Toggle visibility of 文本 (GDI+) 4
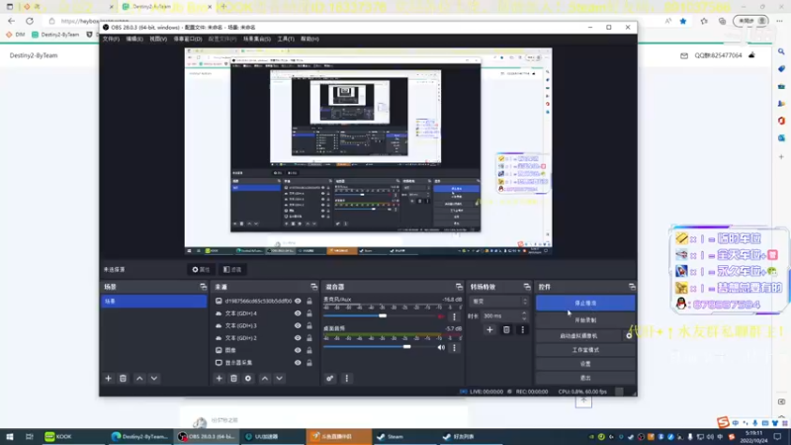This screenshot has width=791, height=445. tap(298, 313)
